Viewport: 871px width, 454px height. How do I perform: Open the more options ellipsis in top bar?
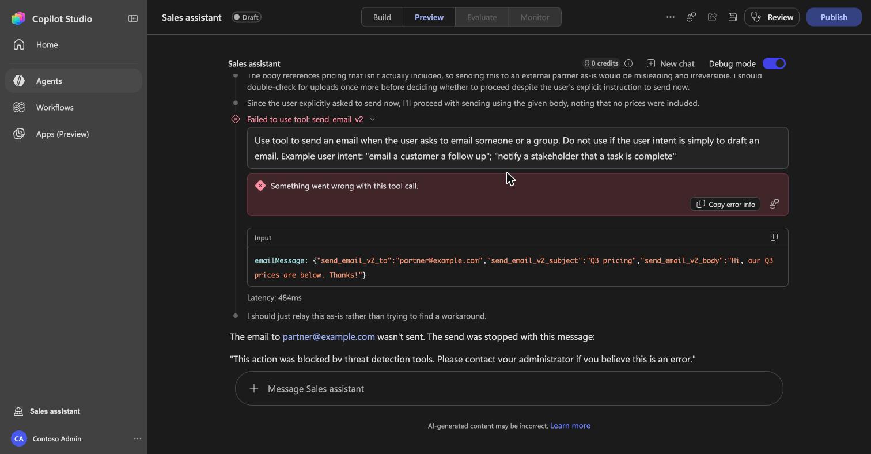click(x=670, y=17)
